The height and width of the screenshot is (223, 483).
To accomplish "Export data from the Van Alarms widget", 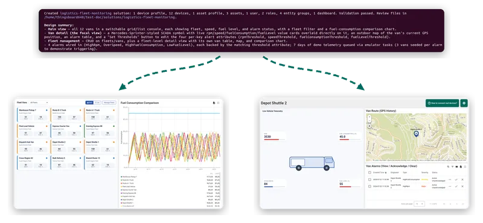I will pos(461,167).
